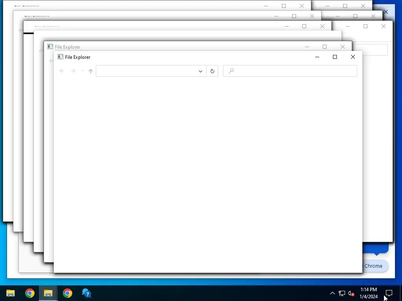Click the greyed File Explorer title of second window
The height and width of the screenshot is (301, 402).
[x=68, y=47]
